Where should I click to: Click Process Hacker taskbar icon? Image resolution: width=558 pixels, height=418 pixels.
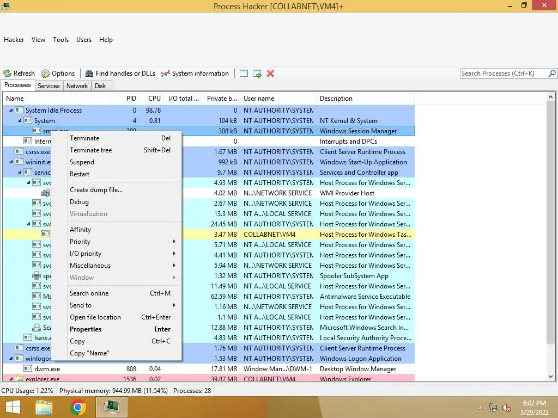click(x=111, y=407)
